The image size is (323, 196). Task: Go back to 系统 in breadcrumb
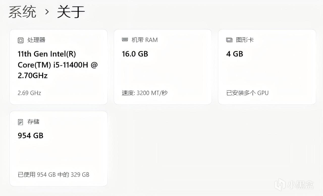22,12
